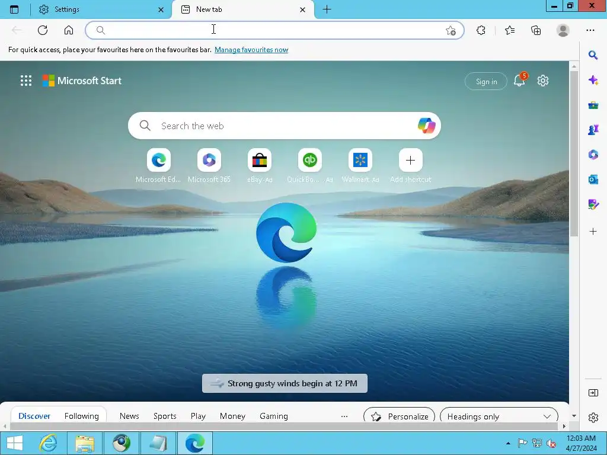The height and width of the screenshot is (455, 607).
Task: Click the muted volume tray icon
Action: coord(551,443)
